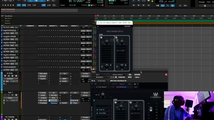Select memory location button 3
Screen dimensions: 214x120
coord(8,5)
